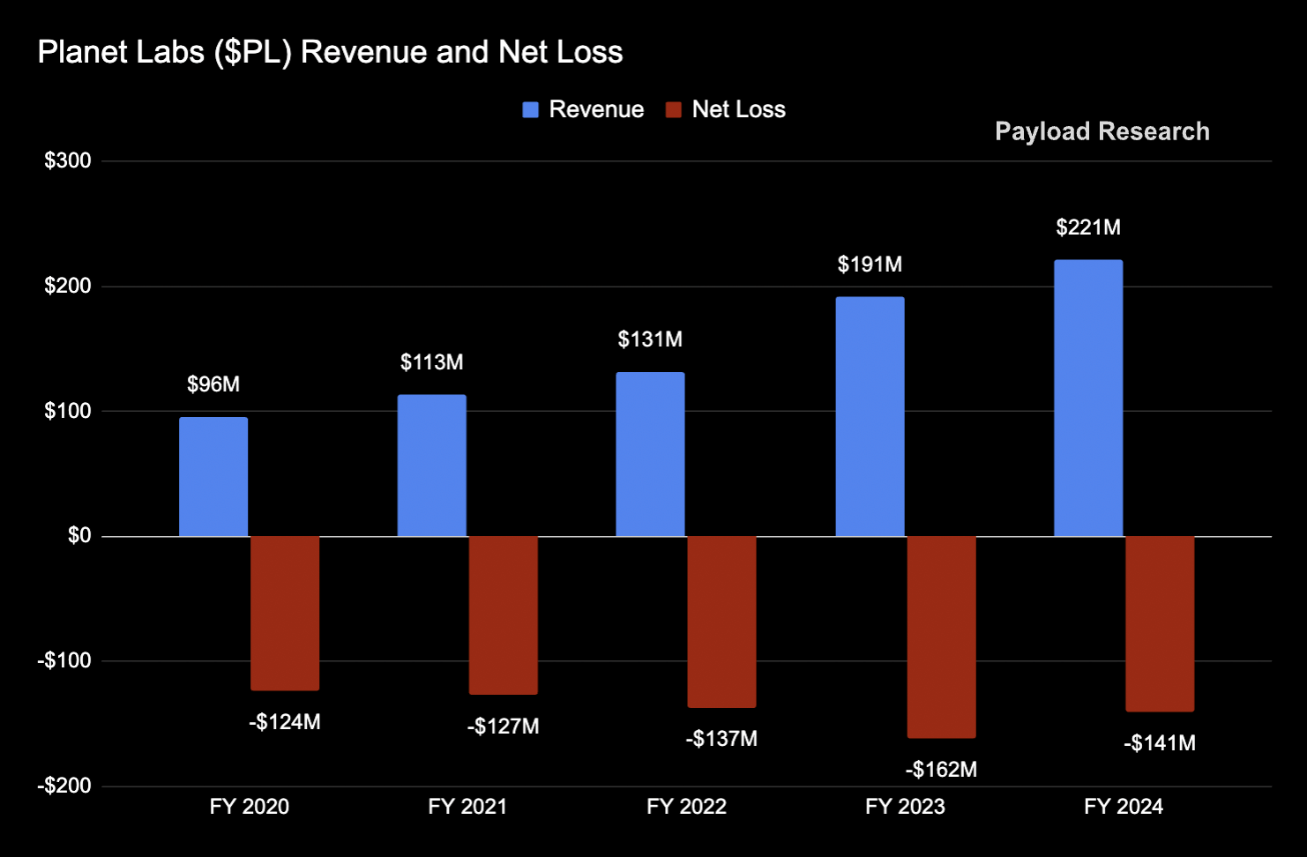Click the Planet Labs chart title
Viewport: 1307px width, 857px height.
coord(330,52)
